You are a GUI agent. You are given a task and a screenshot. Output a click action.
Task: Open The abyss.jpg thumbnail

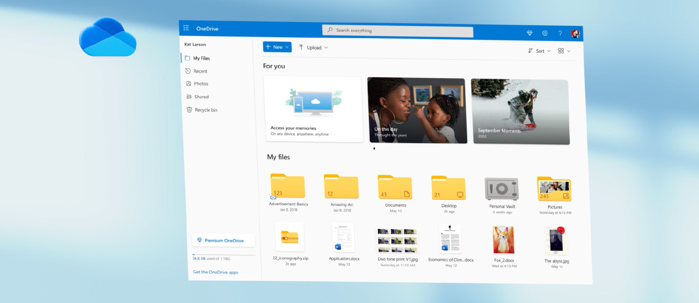pos(556,241)
